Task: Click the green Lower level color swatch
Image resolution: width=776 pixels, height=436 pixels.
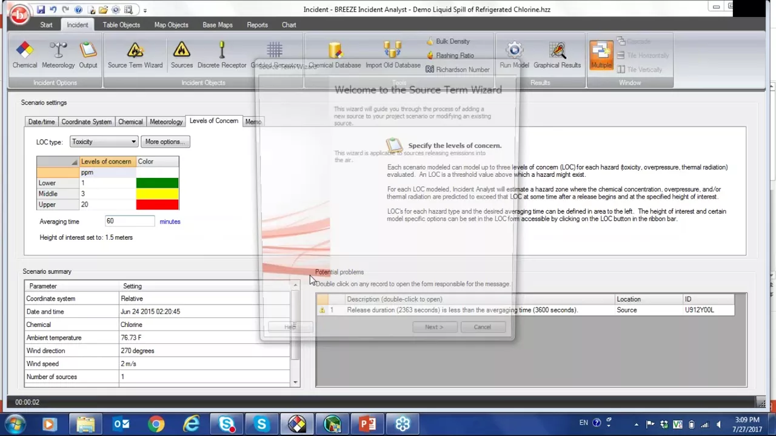Action: click(157, 183)
